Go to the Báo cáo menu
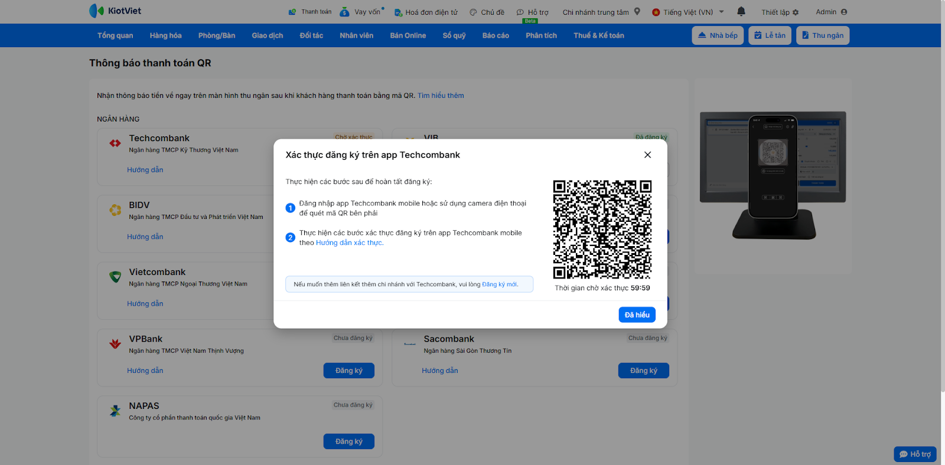Viewport: 945px width, 465px height. tap(496, 35)
